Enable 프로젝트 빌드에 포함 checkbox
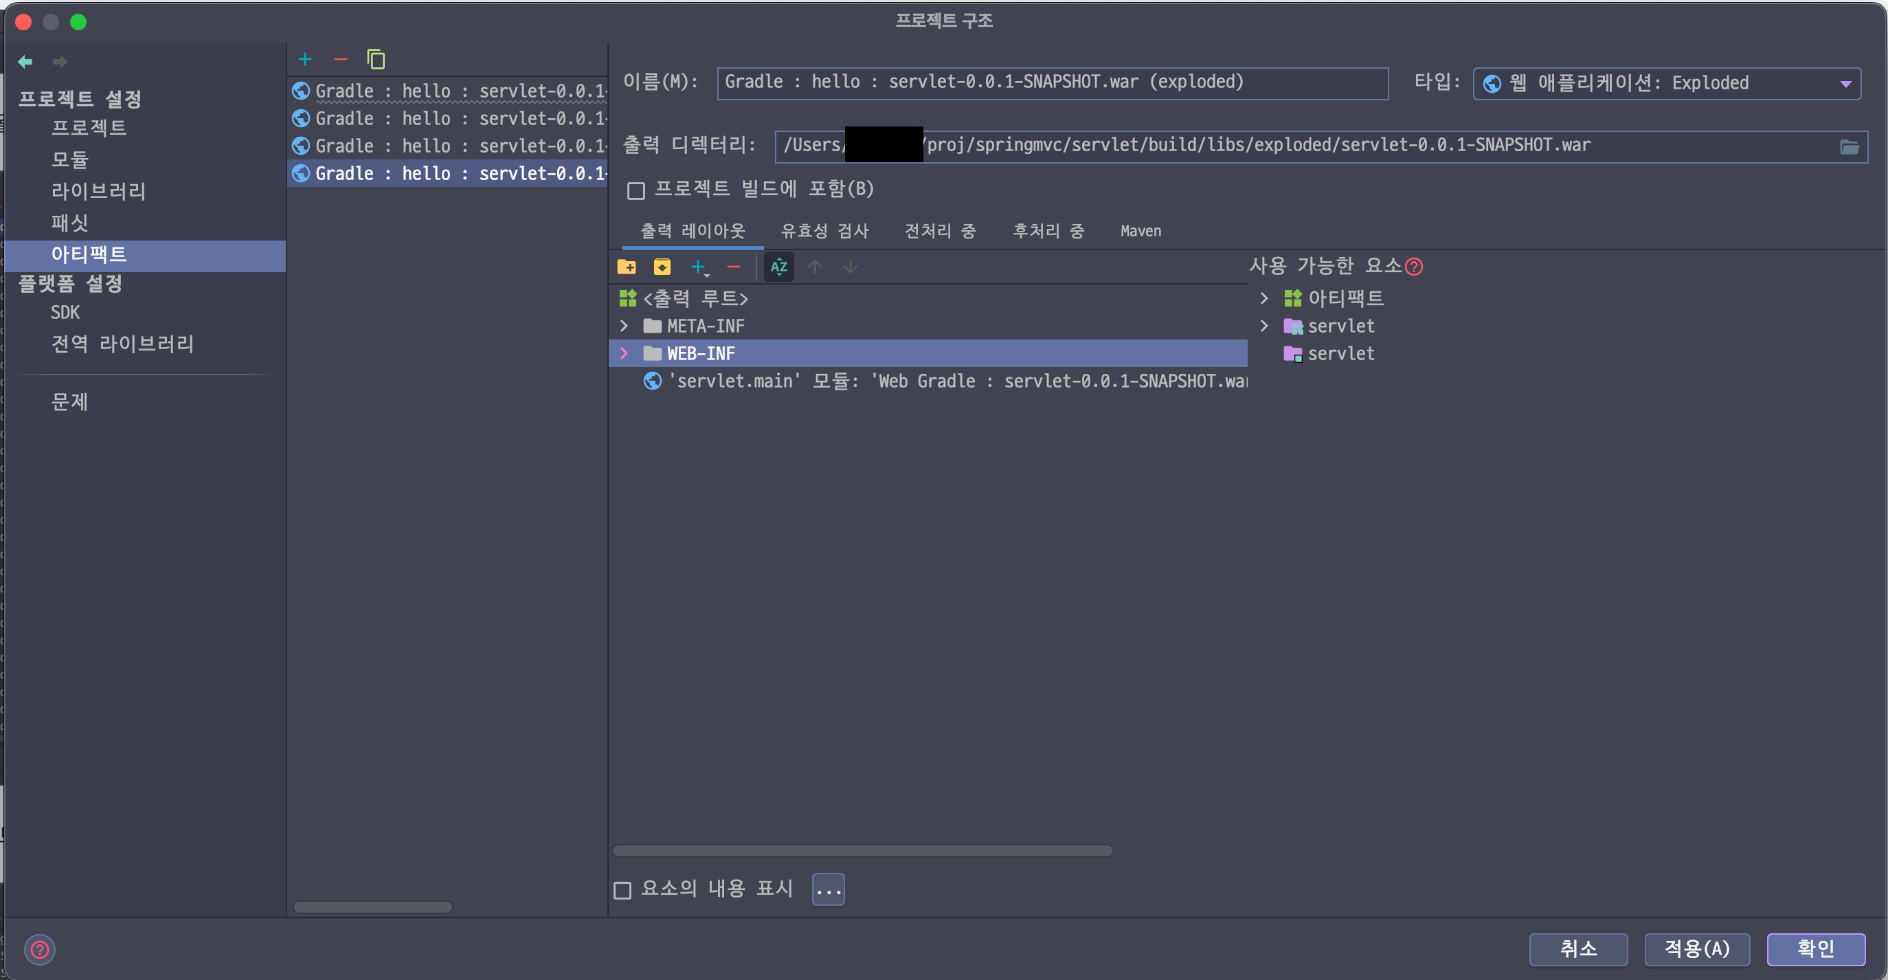The height and width of the screenshot is (980, 1888). coord(636,191)
